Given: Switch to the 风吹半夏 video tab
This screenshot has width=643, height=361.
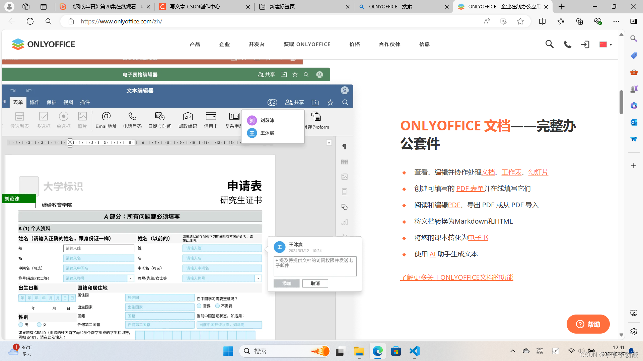Looking at the screenshot, I should pyautogui.click(x=105, y=7).
